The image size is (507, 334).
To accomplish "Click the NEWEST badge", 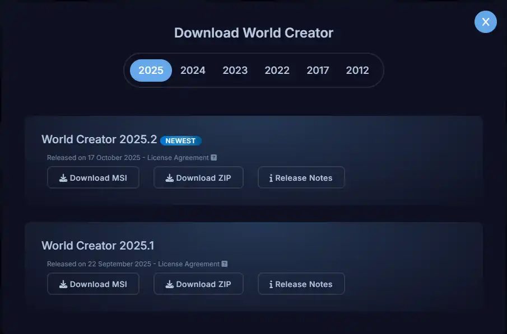I will 180,141.
